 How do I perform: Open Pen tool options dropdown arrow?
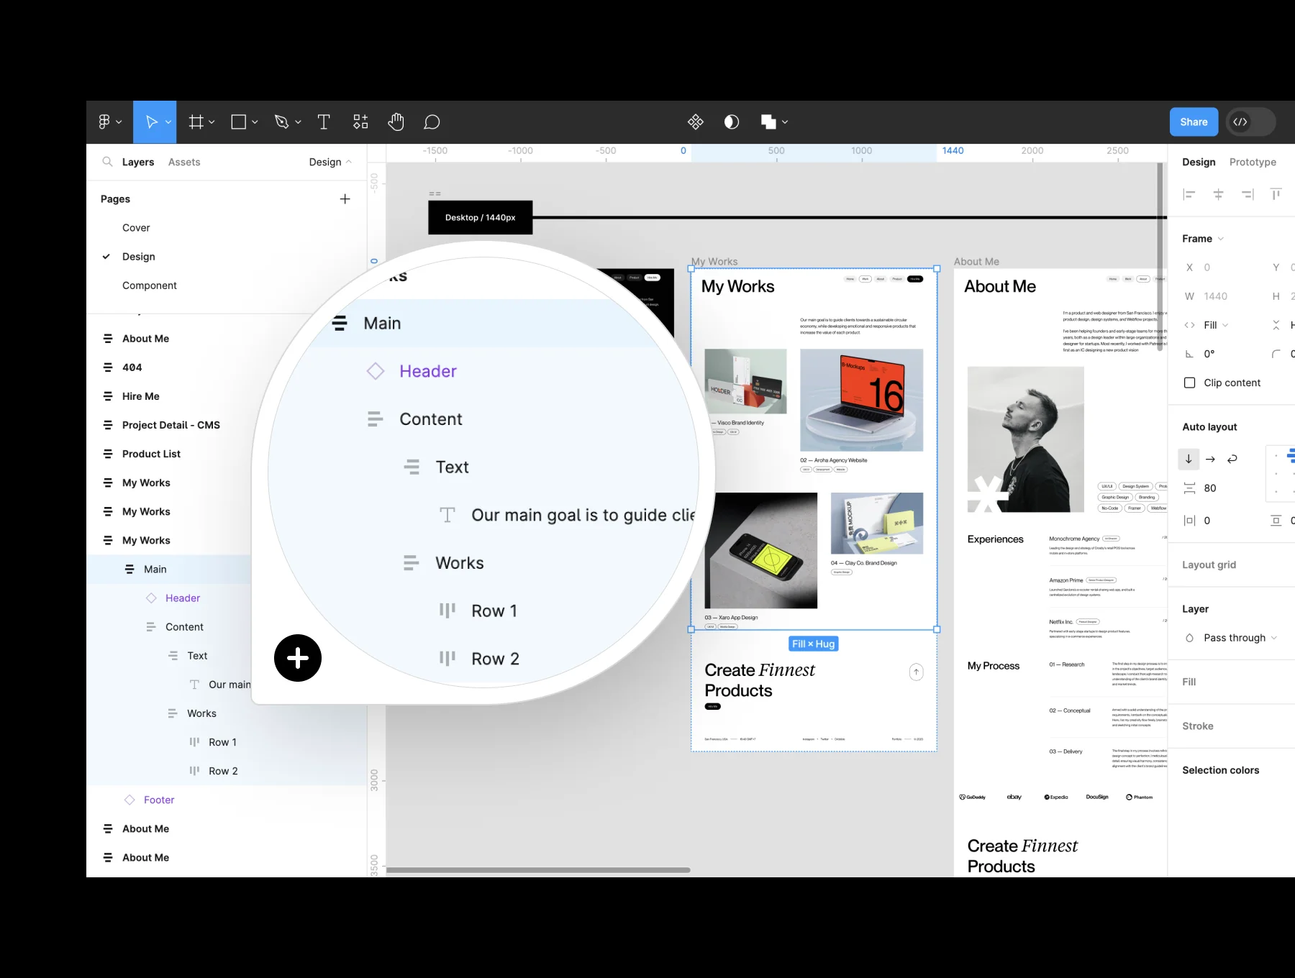click(298, 122)
